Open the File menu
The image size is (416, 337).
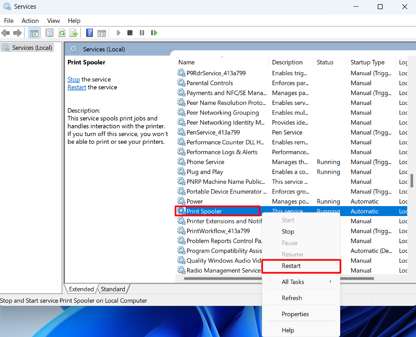pyautogui.click(x=9, y=21)
